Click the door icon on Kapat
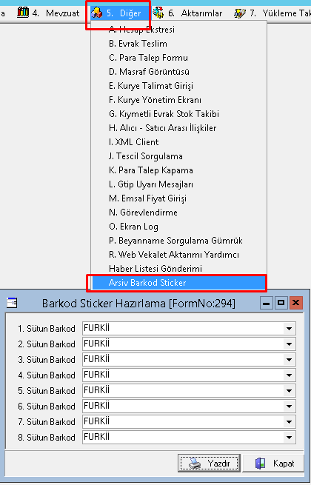Screen dimensions: 311x485 pos(260,464)
